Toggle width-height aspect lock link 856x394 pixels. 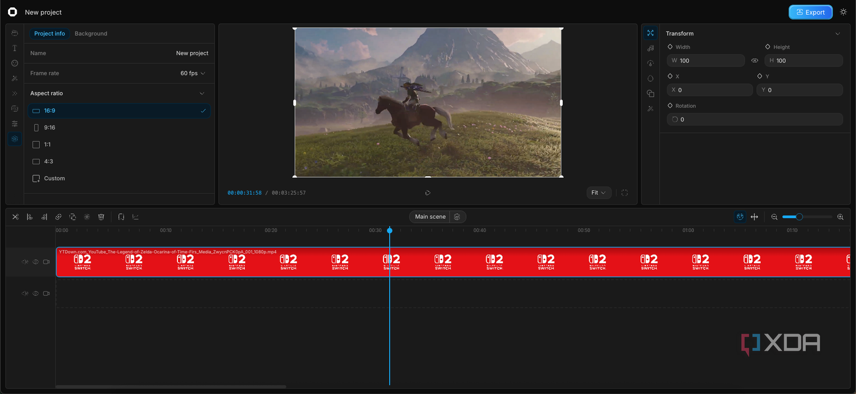coord(754,60)
